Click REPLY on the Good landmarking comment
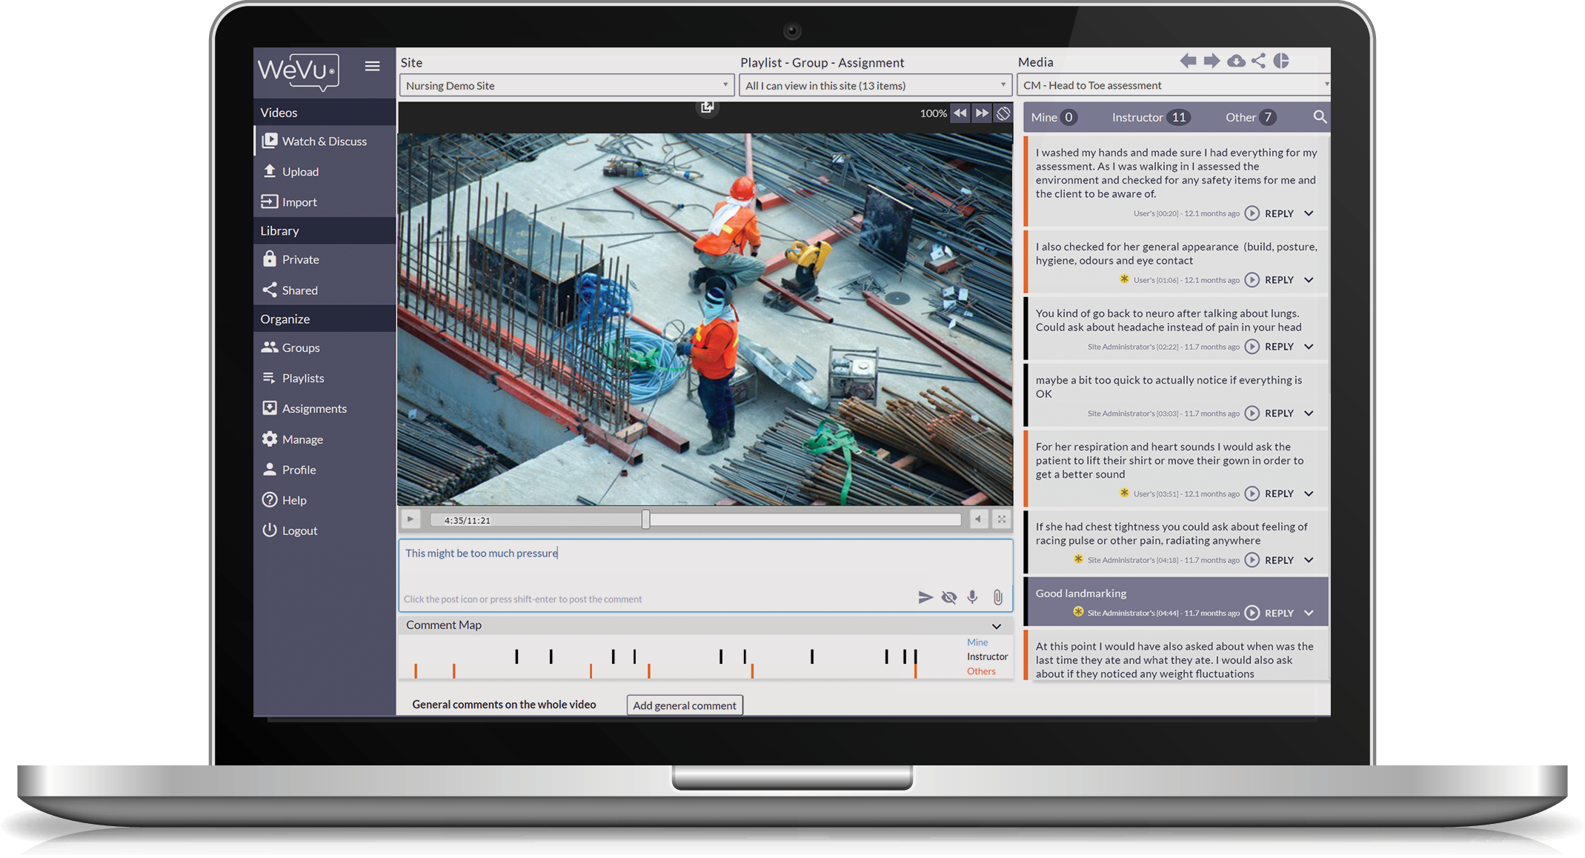The image size is (1585, 858). (1278, 613)
